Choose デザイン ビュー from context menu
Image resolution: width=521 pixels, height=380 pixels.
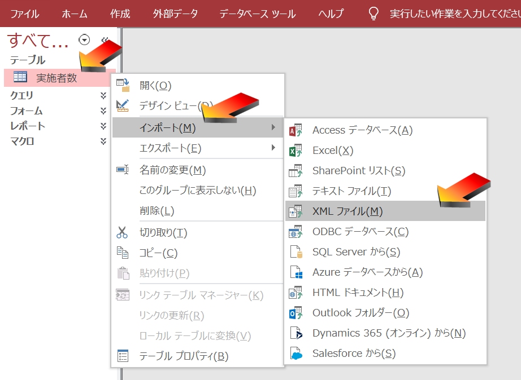[198, 106]
